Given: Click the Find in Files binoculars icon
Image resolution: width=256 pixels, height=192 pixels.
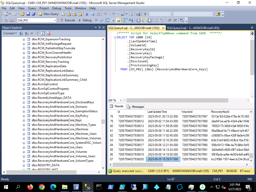Looking at the screenshot, I should click(x=218, y=14).
